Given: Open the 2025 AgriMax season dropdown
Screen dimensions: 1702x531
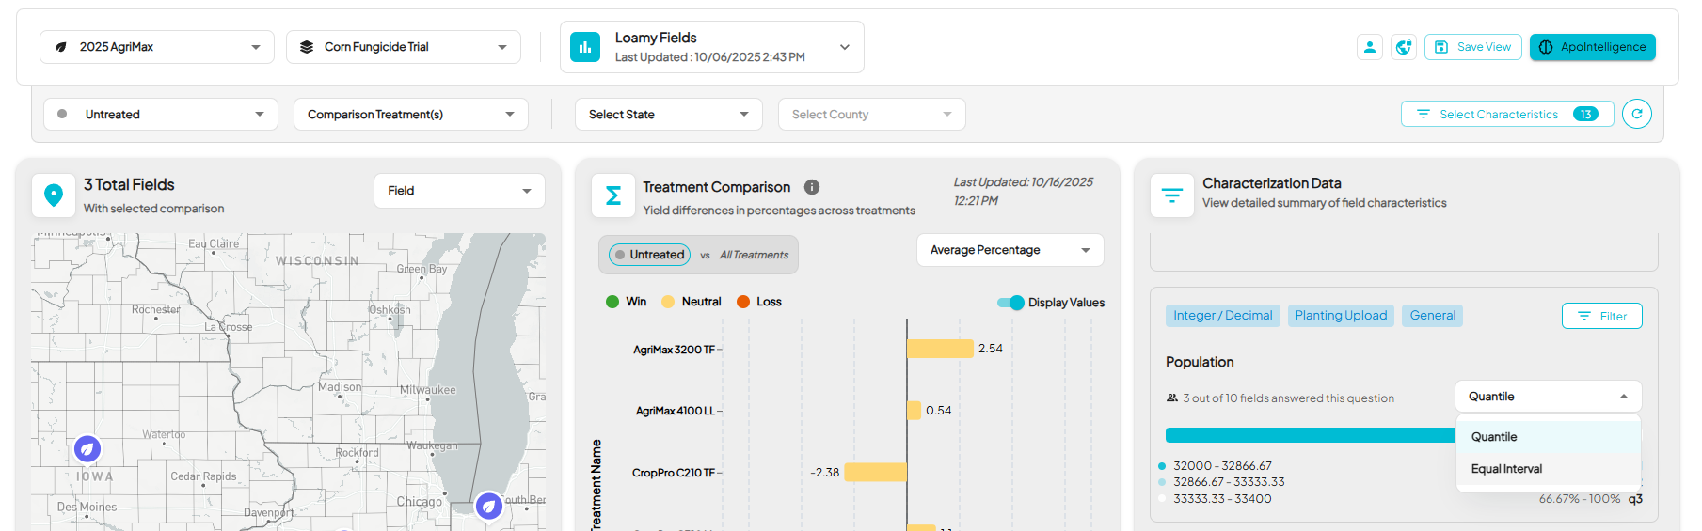Looking at the screenshot, I should (157, 47).
